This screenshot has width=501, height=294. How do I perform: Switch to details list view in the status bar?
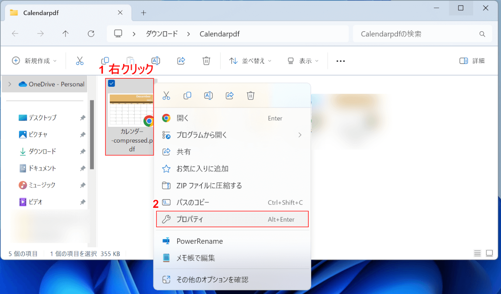tap(477, 253)
